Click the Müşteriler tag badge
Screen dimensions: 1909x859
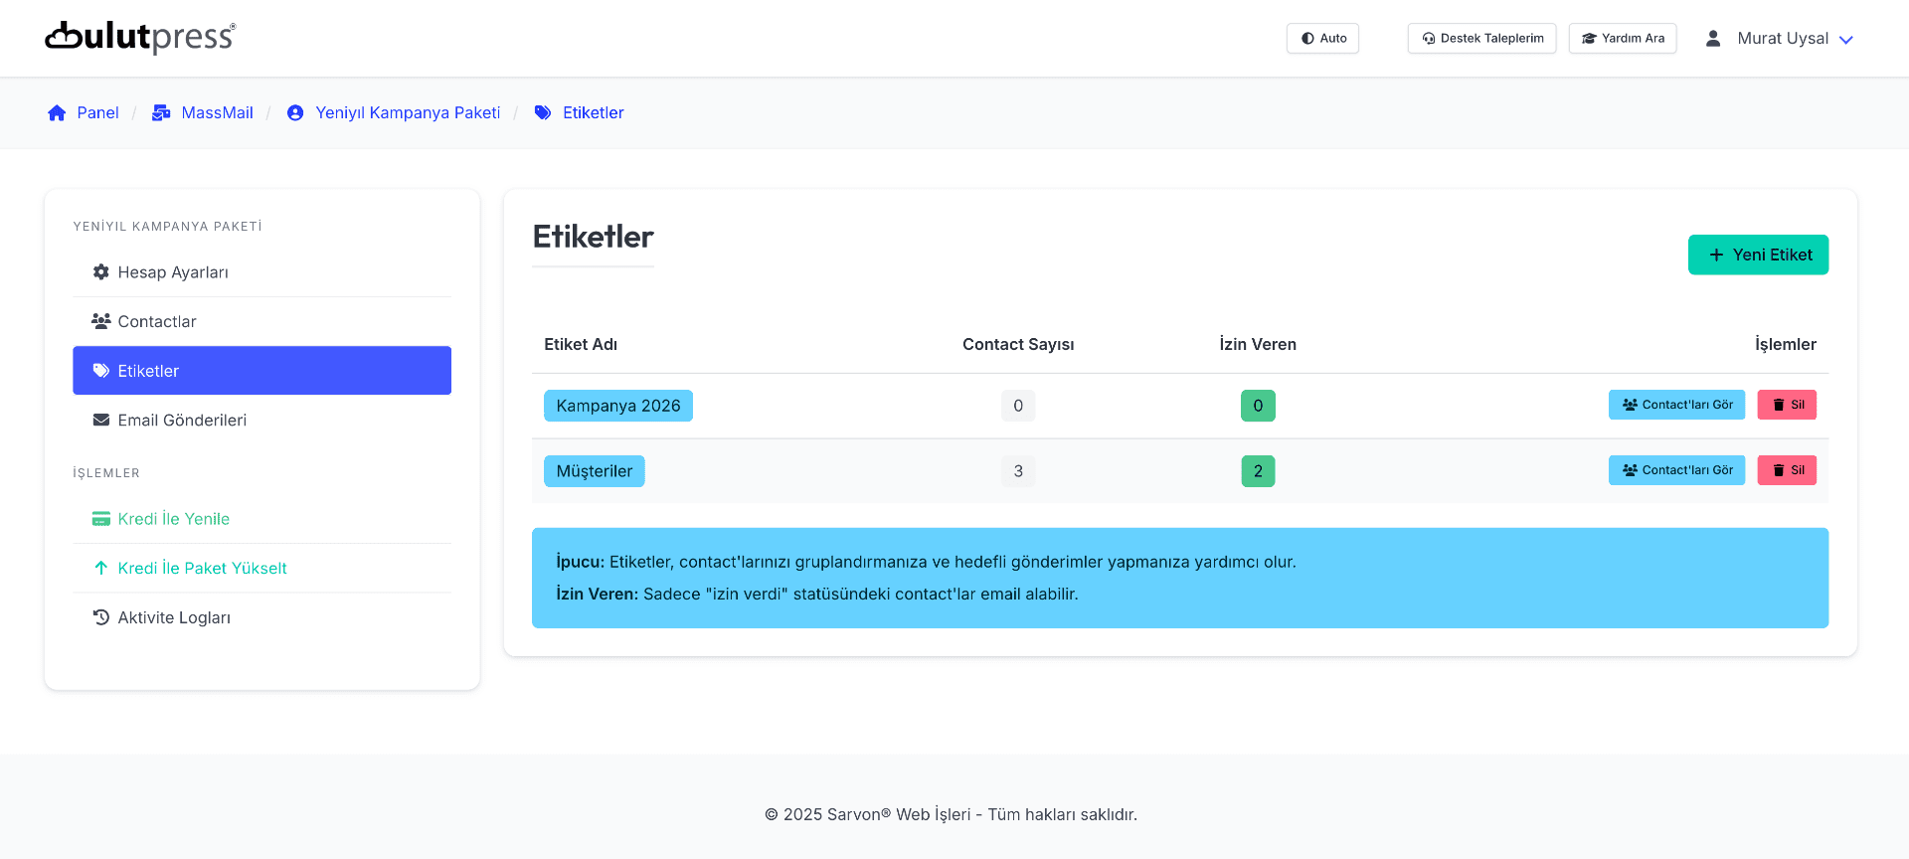click(594, 471)
